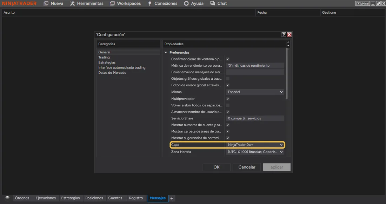Switch to the bottom Estrategias tab
386x204 pixels.
[71, 198]
